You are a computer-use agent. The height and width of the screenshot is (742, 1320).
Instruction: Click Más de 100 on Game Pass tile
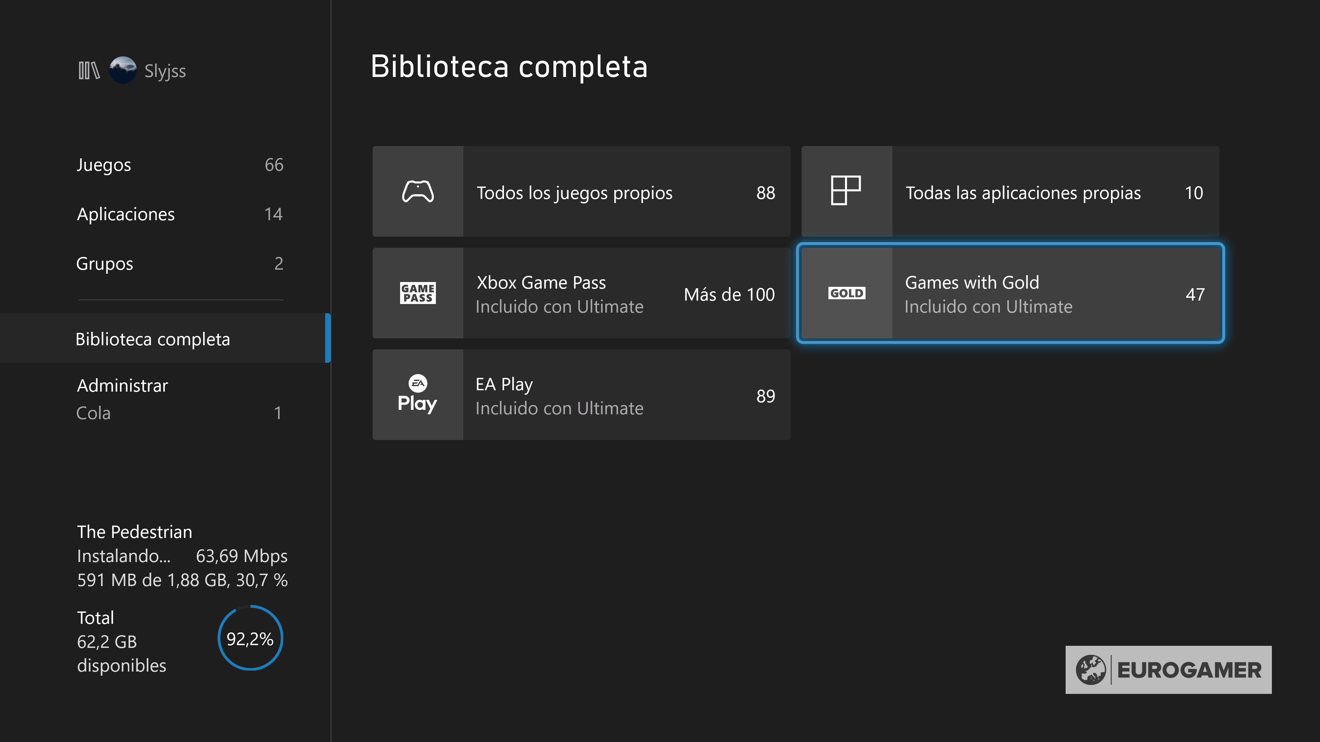729,294
